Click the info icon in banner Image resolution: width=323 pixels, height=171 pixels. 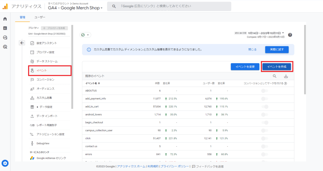pyautogui.click(x=89, y=50)
